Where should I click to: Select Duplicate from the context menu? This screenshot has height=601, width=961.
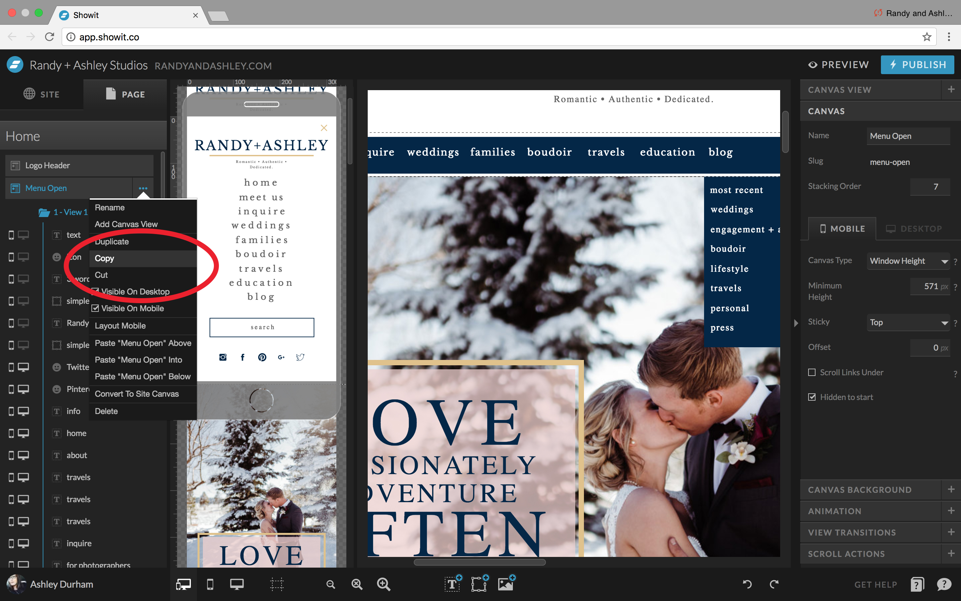pos(111,241)
